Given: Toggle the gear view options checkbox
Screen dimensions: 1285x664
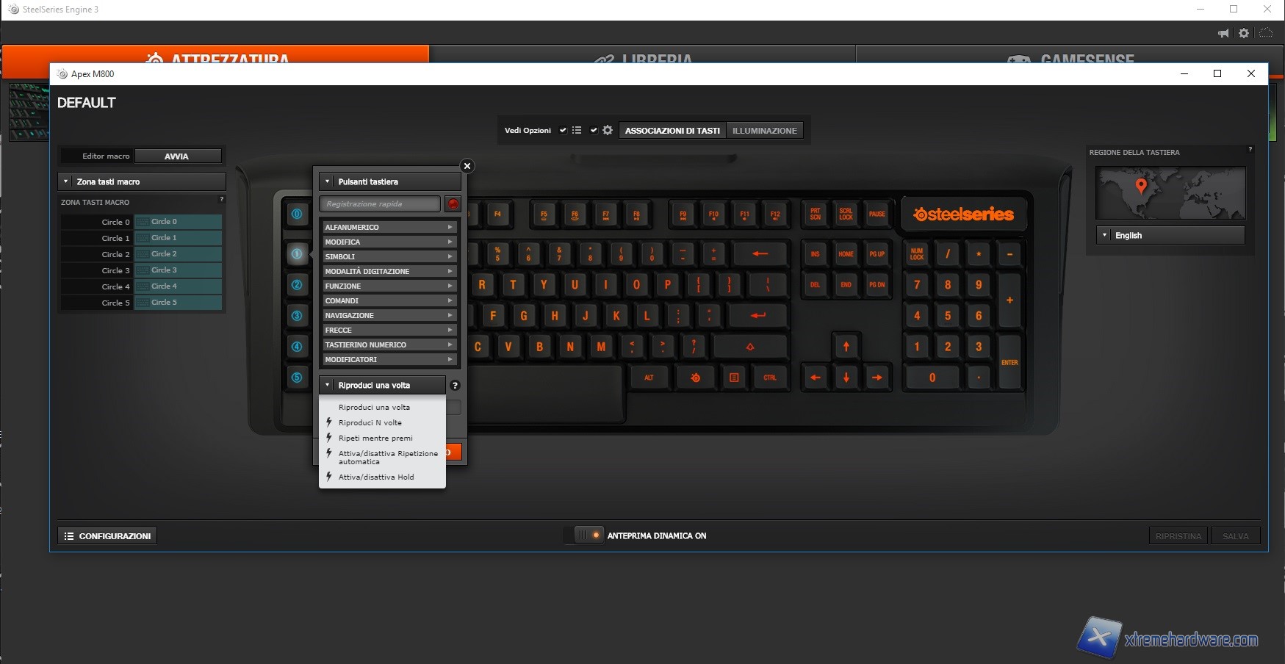Looking at the screenshot, I should coord(594,131).
